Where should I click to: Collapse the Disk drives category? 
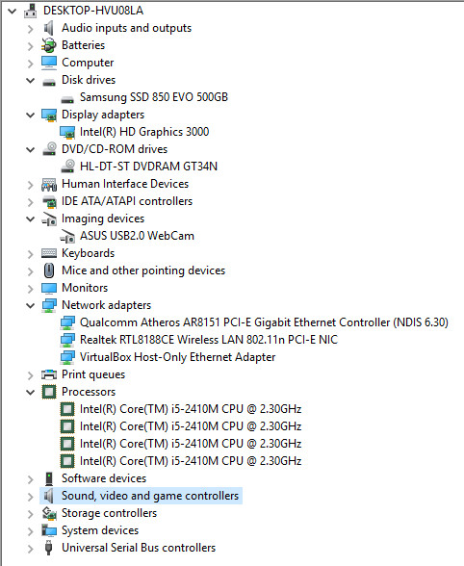(31, 80)
